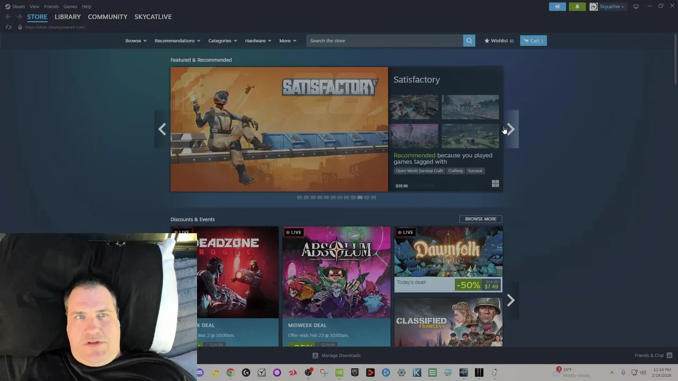
Task: Open the Steam menu
Action: tap(19, 6)
